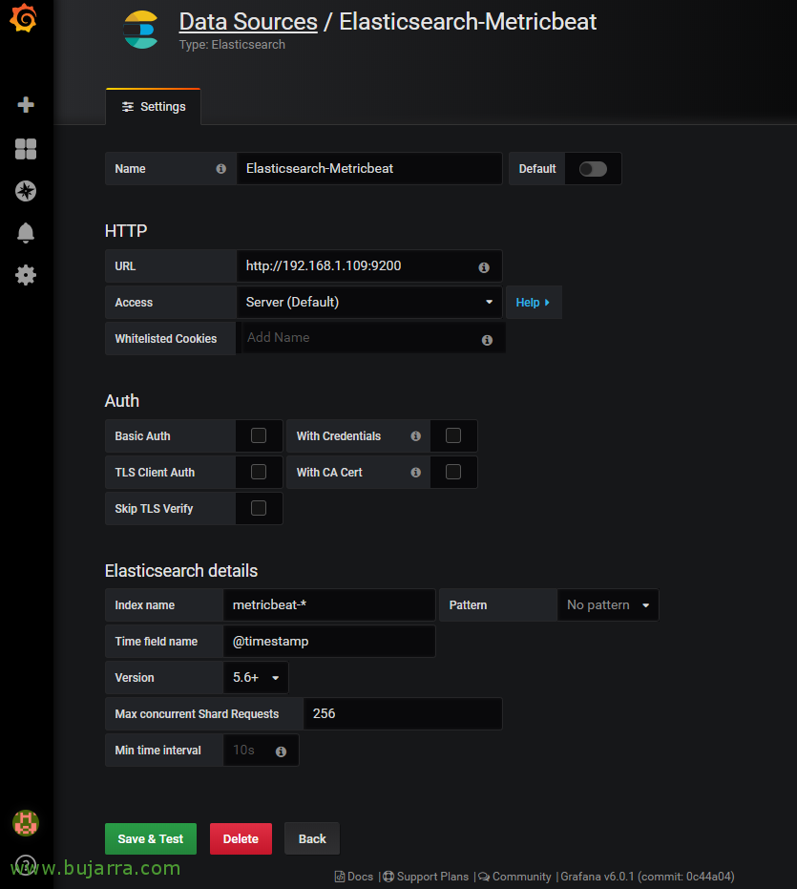Image resolution: width=797 pixels, height=889 pixels.
Task: Show the URL field info tooltip
Action: click(x=484, y=267)
